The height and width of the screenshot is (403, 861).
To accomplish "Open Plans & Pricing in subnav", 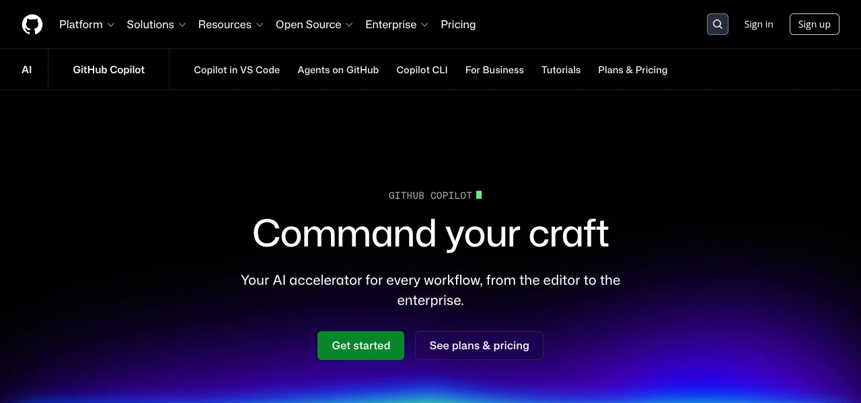I will tap(633, 70).
